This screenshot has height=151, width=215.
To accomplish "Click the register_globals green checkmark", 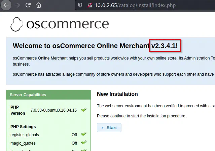I will click(x=84, y=134).
